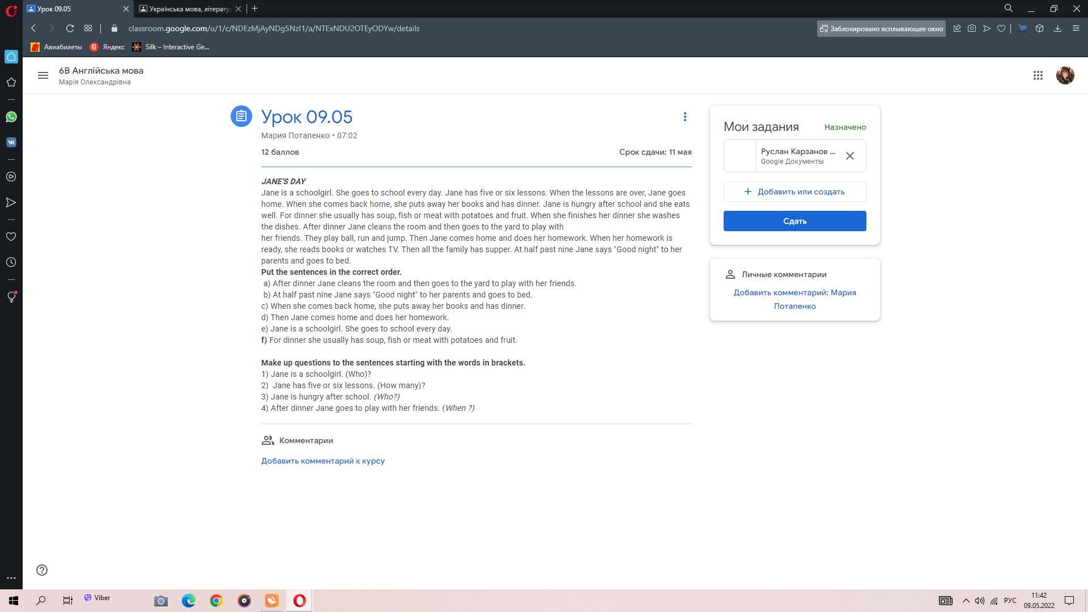Open the Google apps grid

[1038, 75]
